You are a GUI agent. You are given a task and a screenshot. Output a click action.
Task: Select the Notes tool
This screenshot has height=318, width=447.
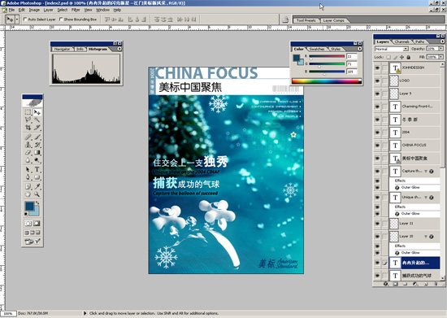click(x=28, y=186)
